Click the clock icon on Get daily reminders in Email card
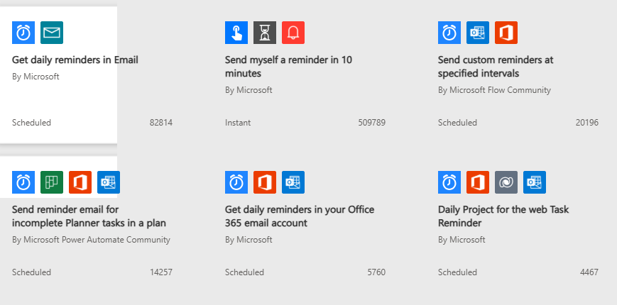 point(23,33)
